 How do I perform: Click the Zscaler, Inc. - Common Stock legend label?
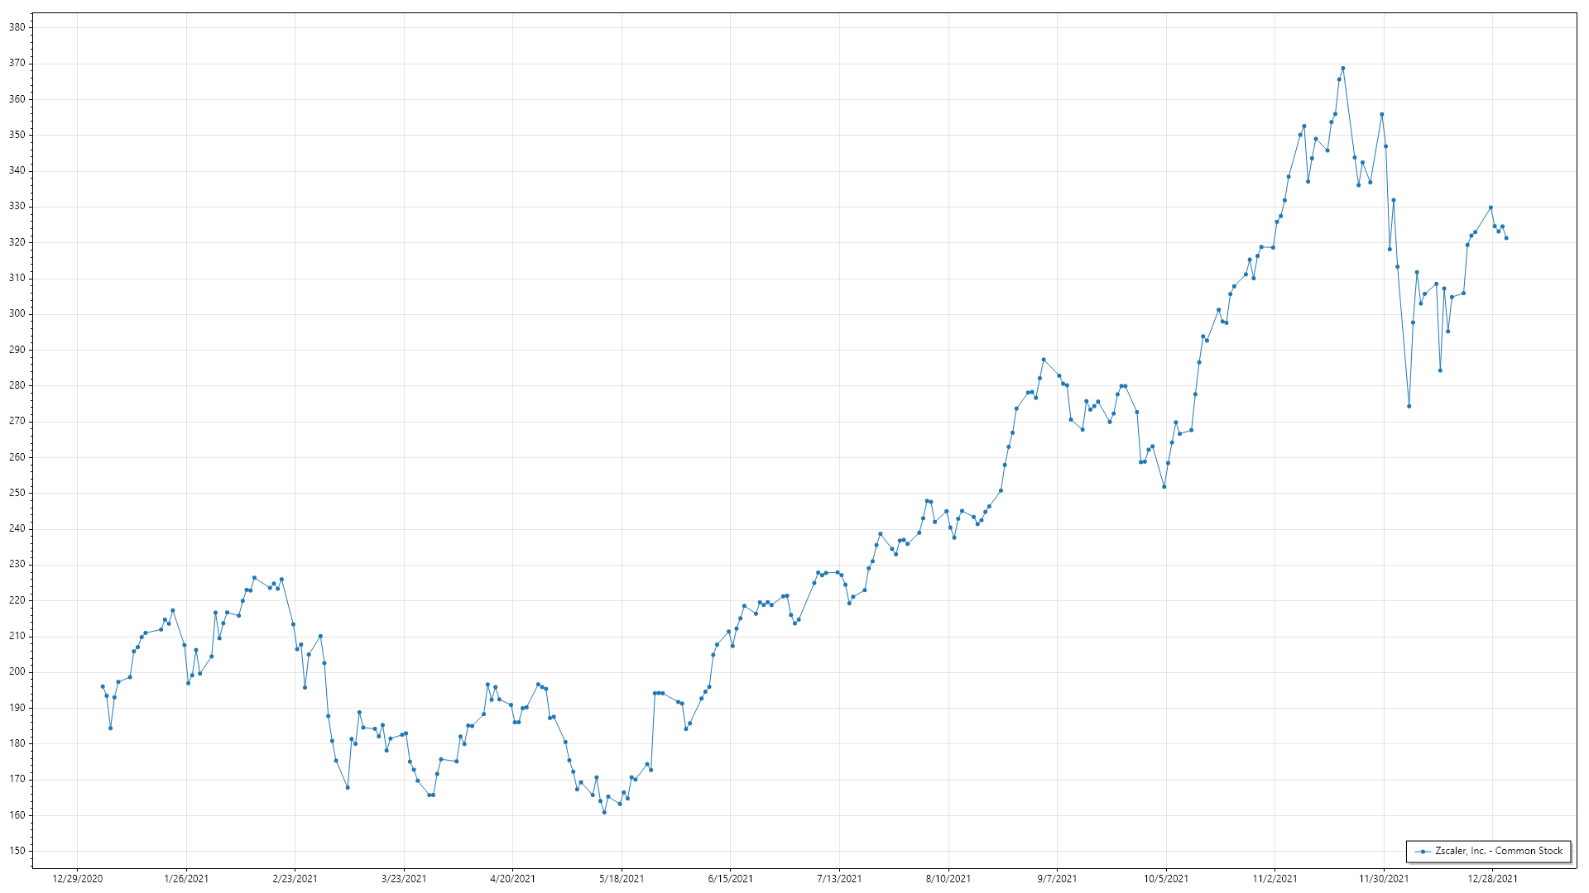(1499, 851)
